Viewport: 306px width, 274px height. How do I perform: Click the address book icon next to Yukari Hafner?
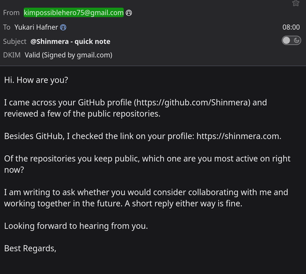(x=63, y=27)
